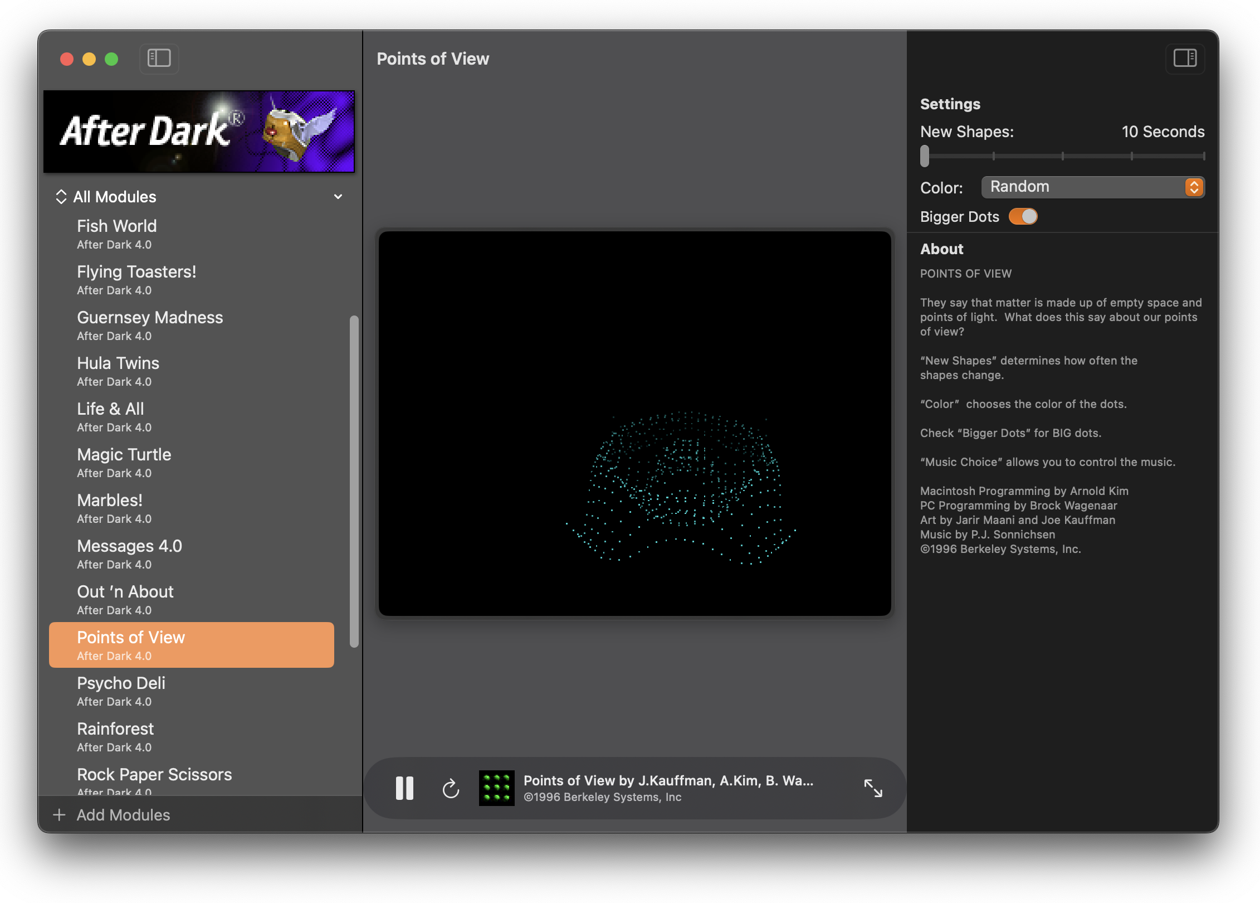Select the Magic Turtle module

(x=192, y=462)
